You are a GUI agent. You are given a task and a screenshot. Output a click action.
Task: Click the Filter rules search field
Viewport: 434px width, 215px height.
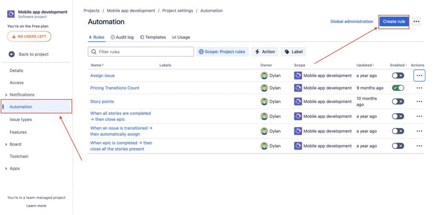point(141,52)
